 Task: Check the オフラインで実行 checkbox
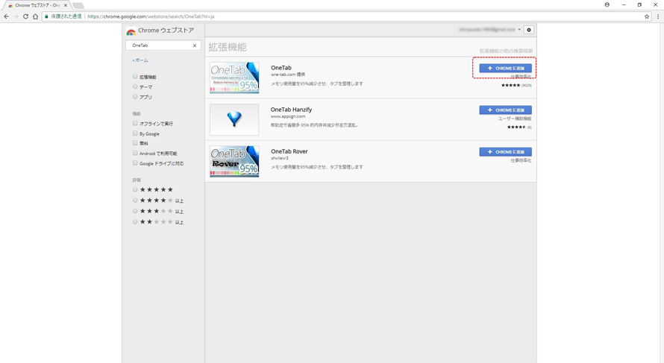(135, 123)
